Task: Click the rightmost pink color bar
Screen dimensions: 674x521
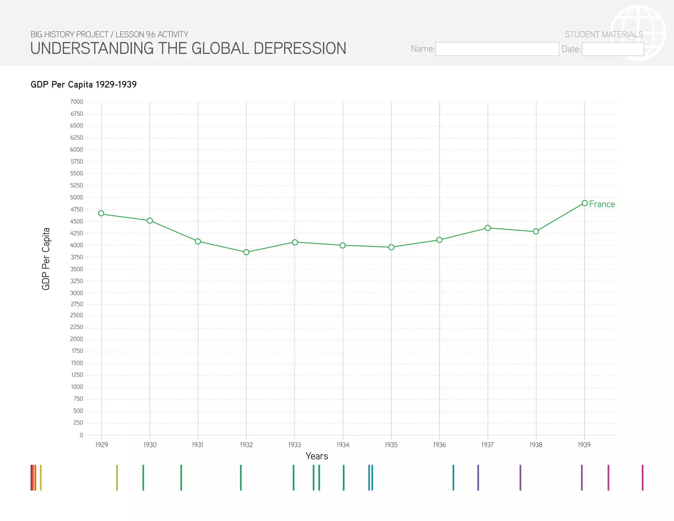Action: point(642,477)
